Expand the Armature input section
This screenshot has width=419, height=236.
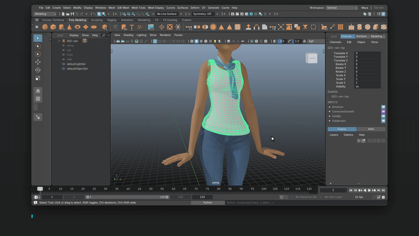330,107
